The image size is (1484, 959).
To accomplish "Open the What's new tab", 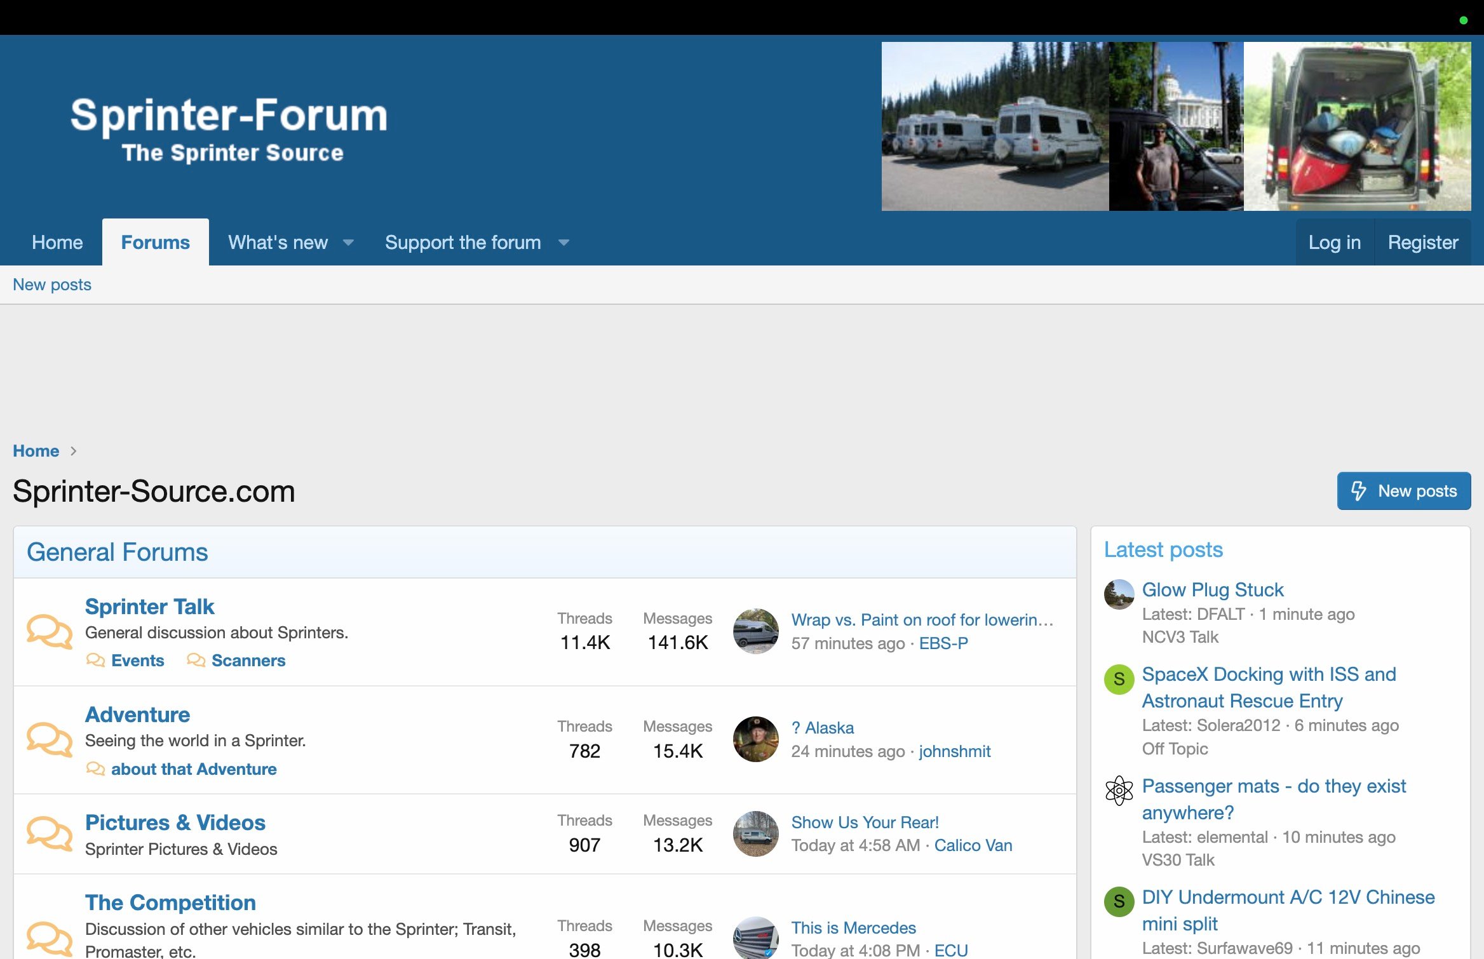I will pyautogui.click(x=278, y=242).
